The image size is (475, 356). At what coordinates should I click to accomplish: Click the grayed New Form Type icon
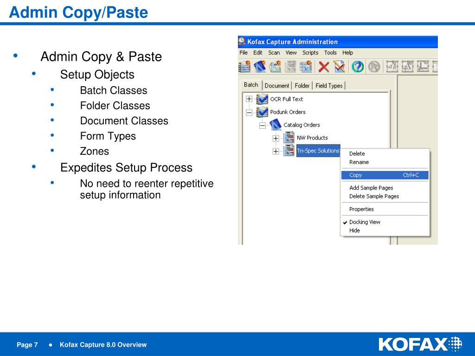290,66
